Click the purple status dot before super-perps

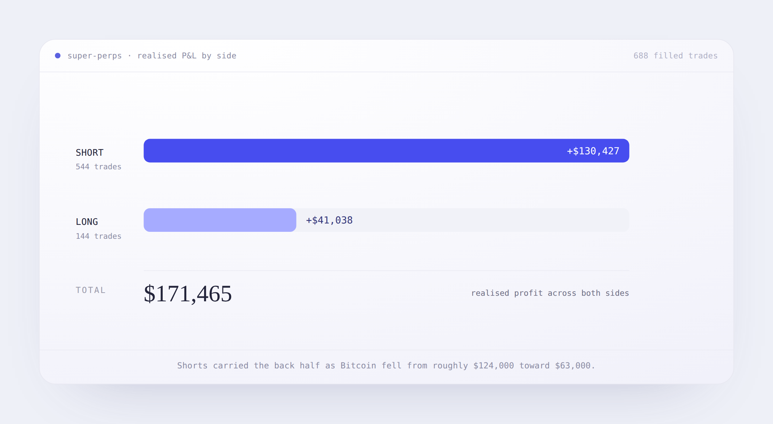coord(58,56)
